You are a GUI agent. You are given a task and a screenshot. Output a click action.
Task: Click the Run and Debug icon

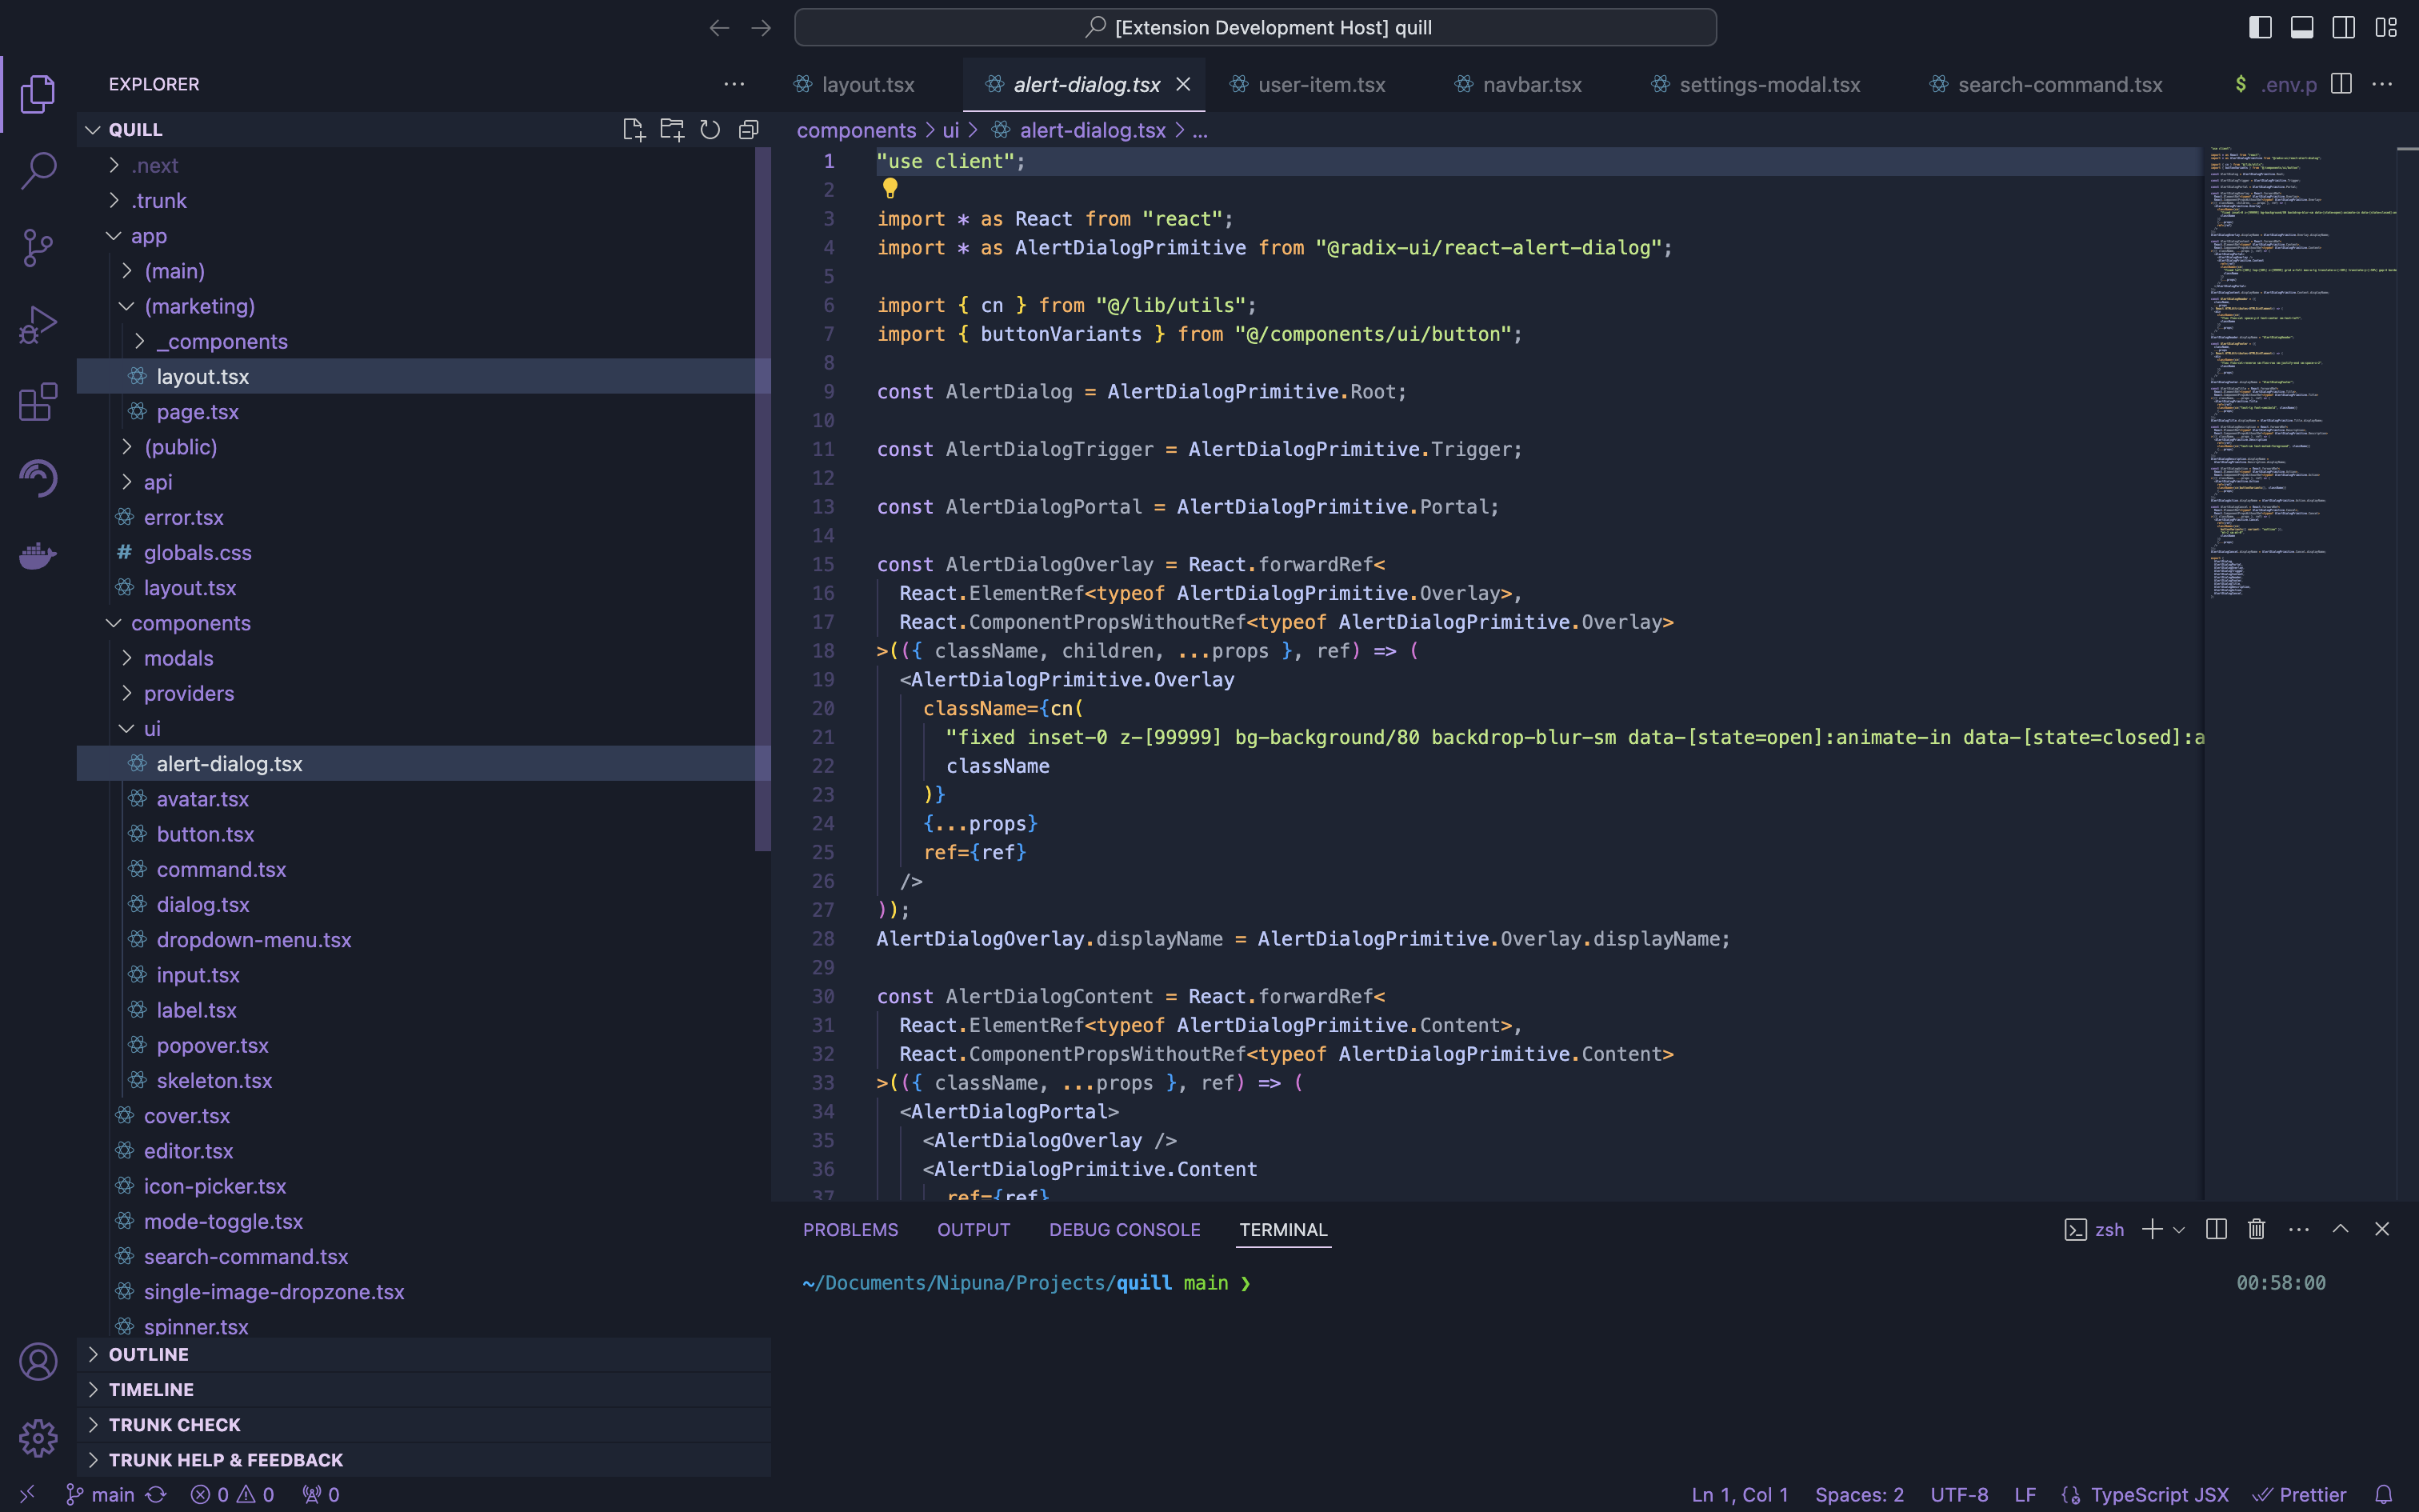click(x=38, y=325)
